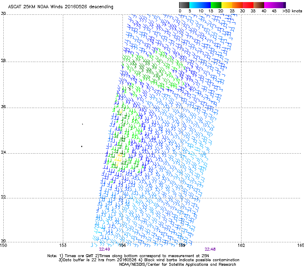Click the latitude label '26'
This screenshot has width=304, height=267.
[3, 106]
